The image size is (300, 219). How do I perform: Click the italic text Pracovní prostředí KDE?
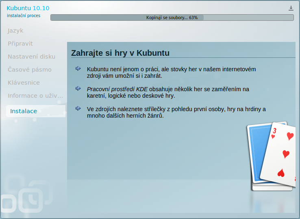point(117,89)
